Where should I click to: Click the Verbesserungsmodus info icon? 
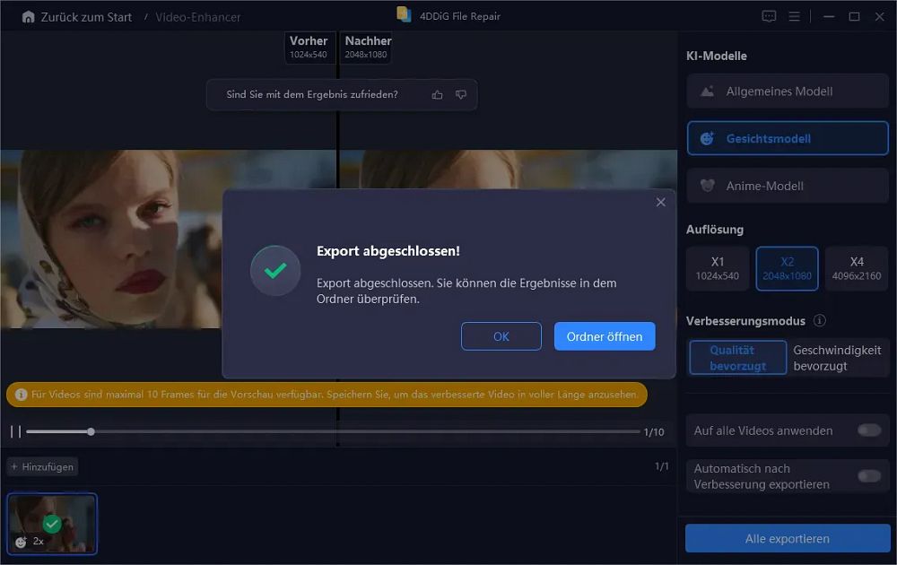click(819, 320)
